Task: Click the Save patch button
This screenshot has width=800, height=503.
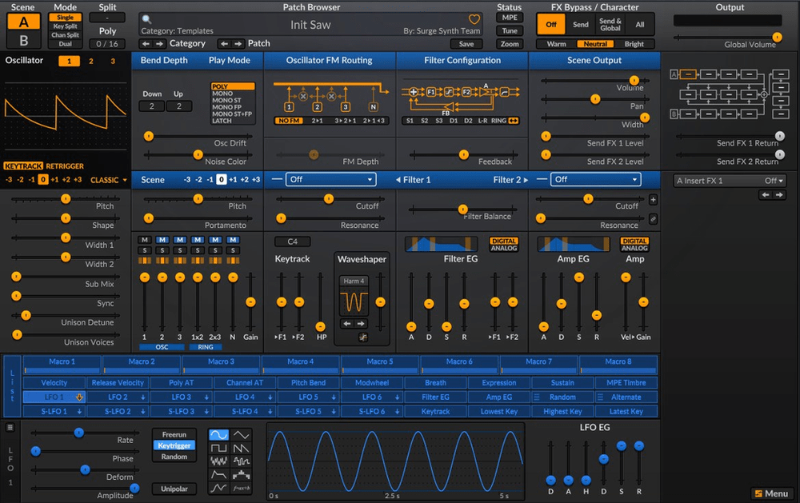Action: tap(466, 44)
